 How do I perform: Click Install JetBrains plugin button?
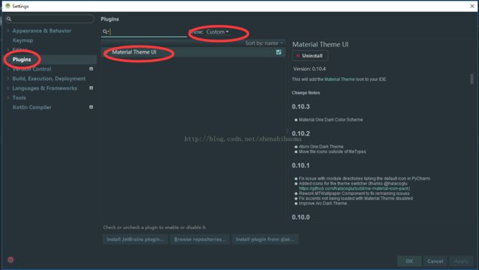(135, 240)
